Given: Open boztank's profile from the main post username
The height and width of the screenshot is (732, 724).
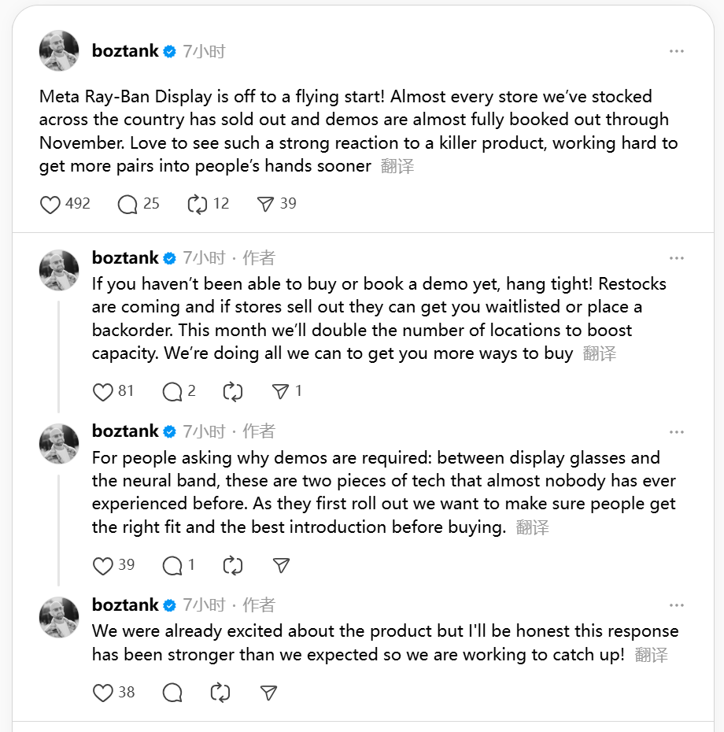Looking at the screenshot, I should point(124,51).
